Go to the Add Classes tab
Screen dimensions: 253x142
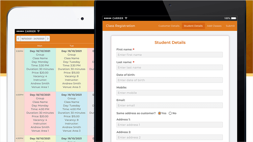tap(214, 26)
